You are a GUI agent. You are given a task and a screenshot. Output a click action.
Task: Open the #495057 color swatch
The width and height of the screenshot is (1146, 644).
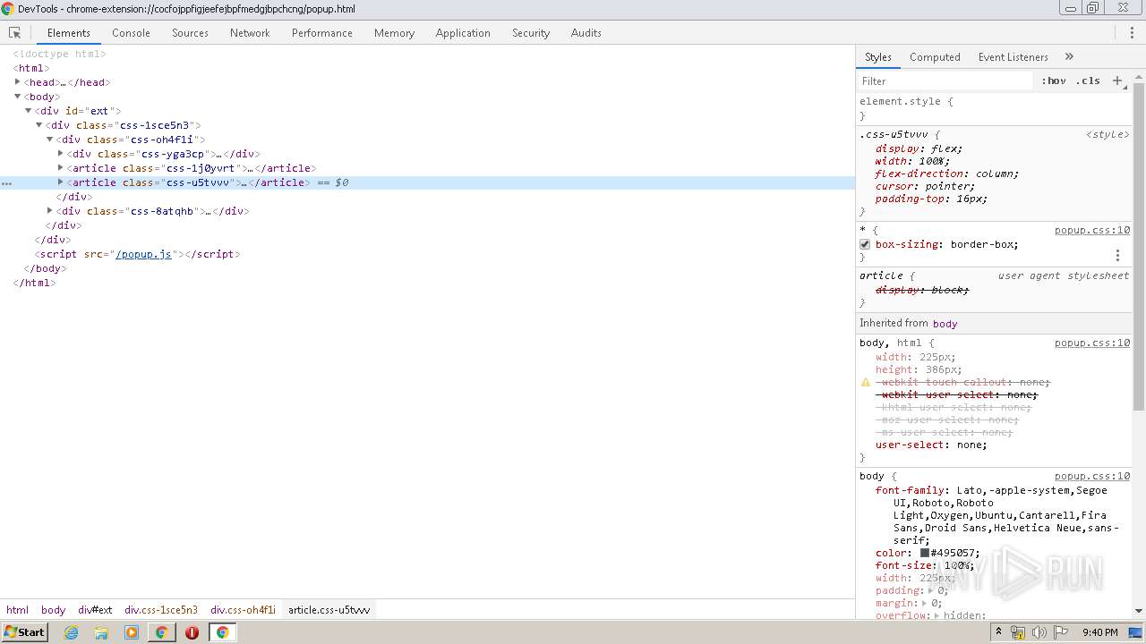pos(925,553)
